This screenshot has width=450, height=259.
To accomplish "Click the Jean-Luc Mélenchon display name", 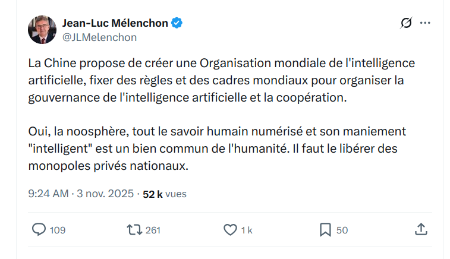I will (115, 23).
